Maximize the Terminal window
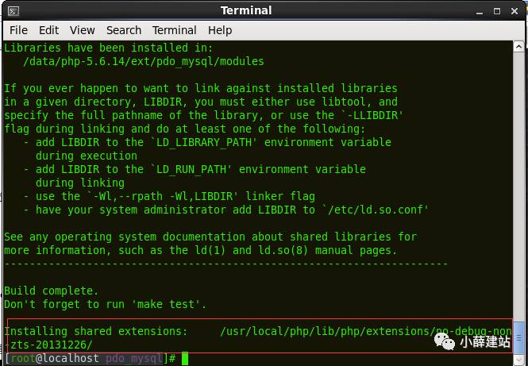 (497, 11)
